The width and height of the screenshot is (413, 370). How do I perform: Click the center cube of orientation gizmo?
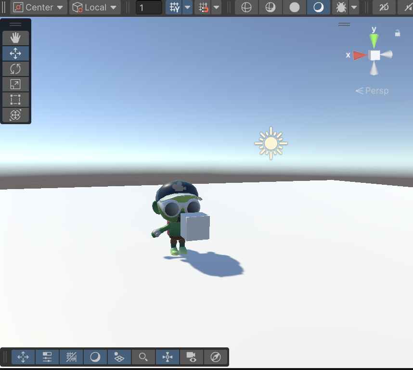click(374, 55)
